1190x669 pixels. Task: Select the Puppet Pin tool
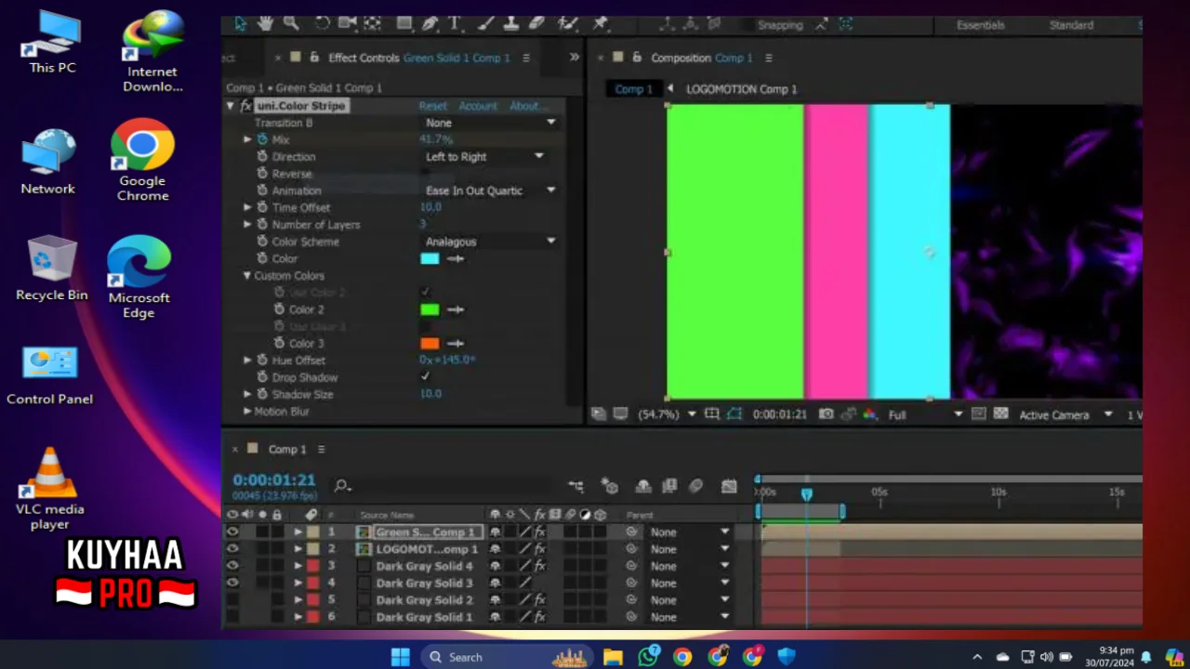click(x=600, y=23)
